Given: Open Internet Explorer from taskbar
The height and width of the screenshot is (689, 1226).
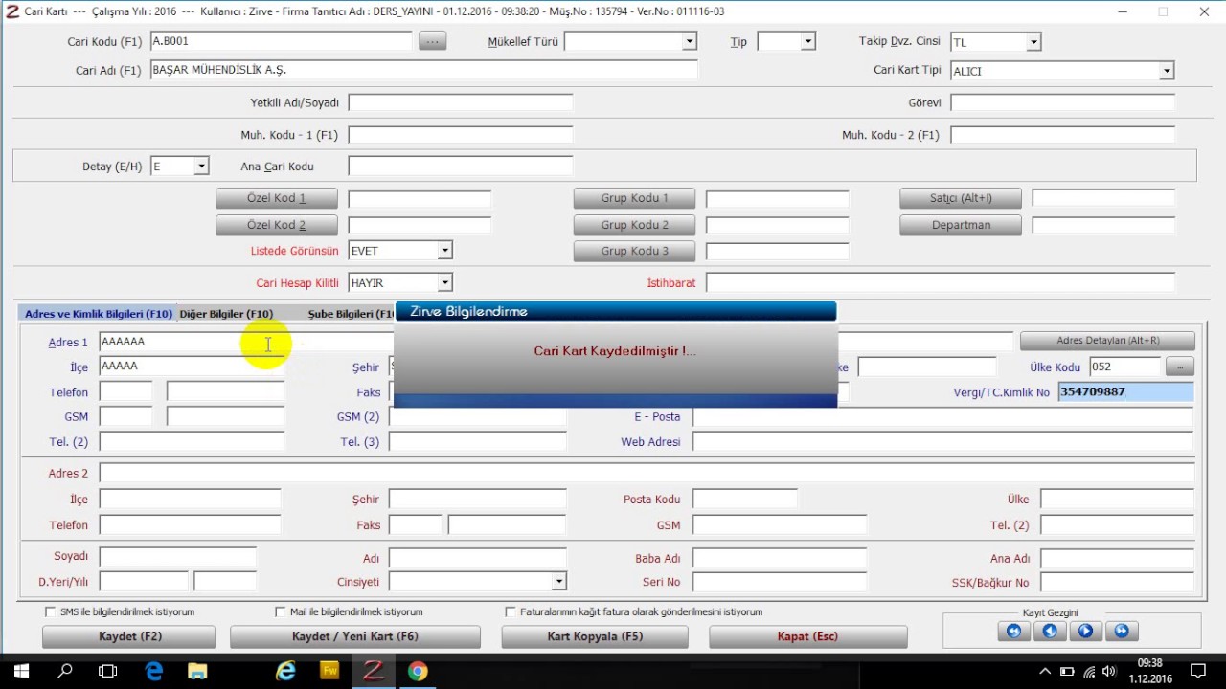Looking at the screenshot, I should 285,671.
